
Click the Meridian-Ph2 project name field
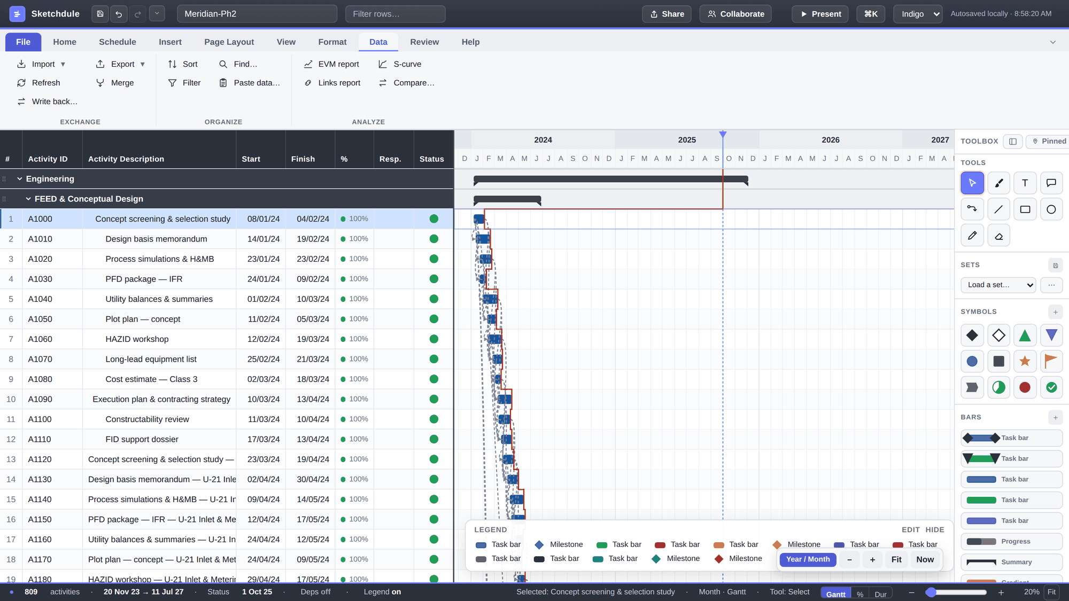point(257,14)
